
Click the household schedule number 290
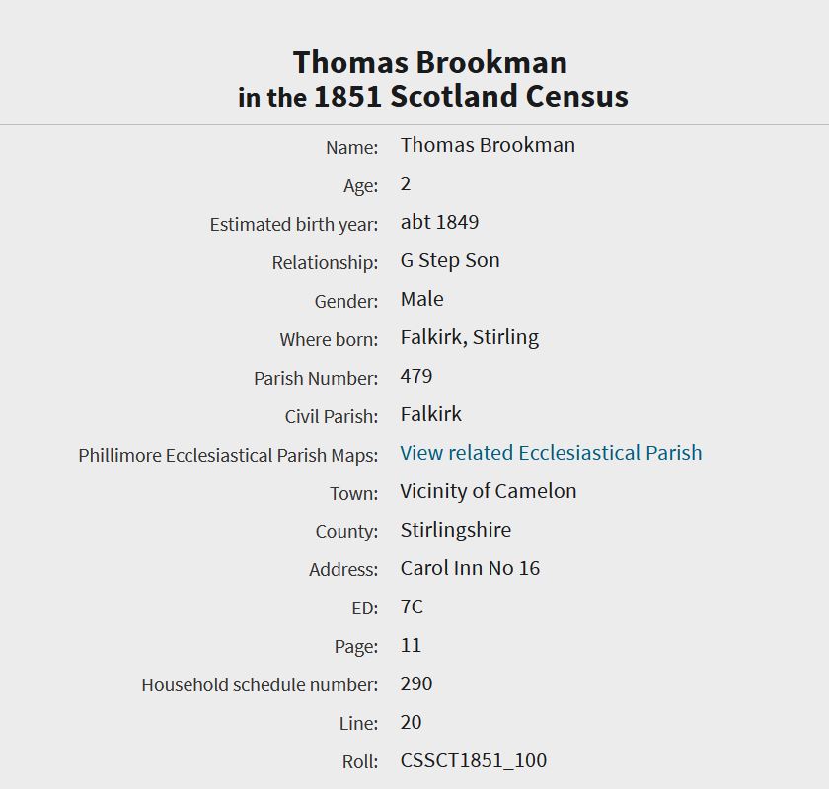[x=416, y=683]
